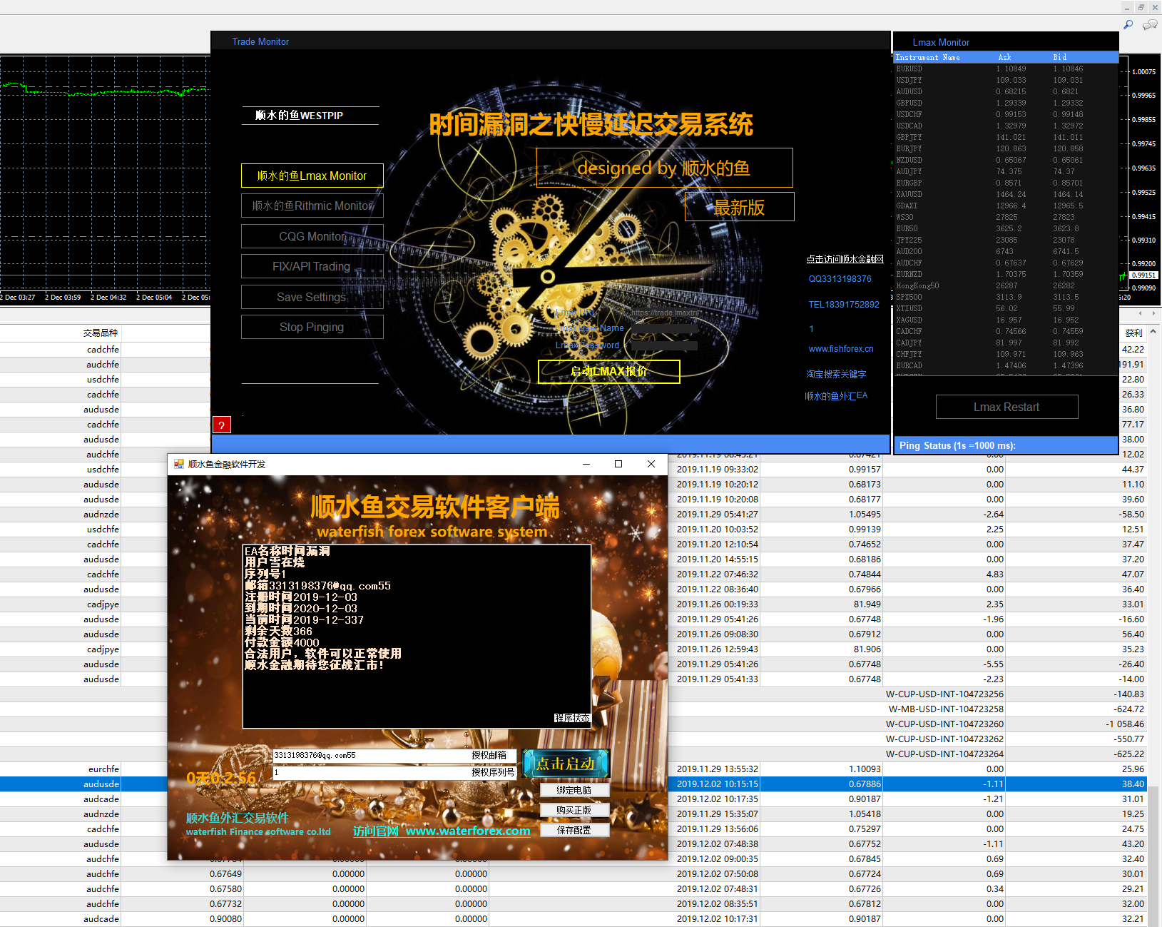Open 顺水的鱼Rithmic Monitor
1162x927 pixels.
tap(312, 206)
